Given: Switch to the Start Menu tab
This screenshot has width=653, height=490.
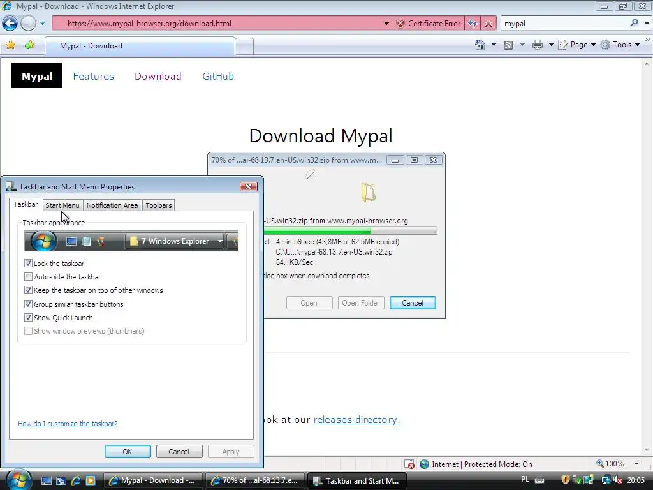Looking at the screenshot, I should tap(62, 205).
